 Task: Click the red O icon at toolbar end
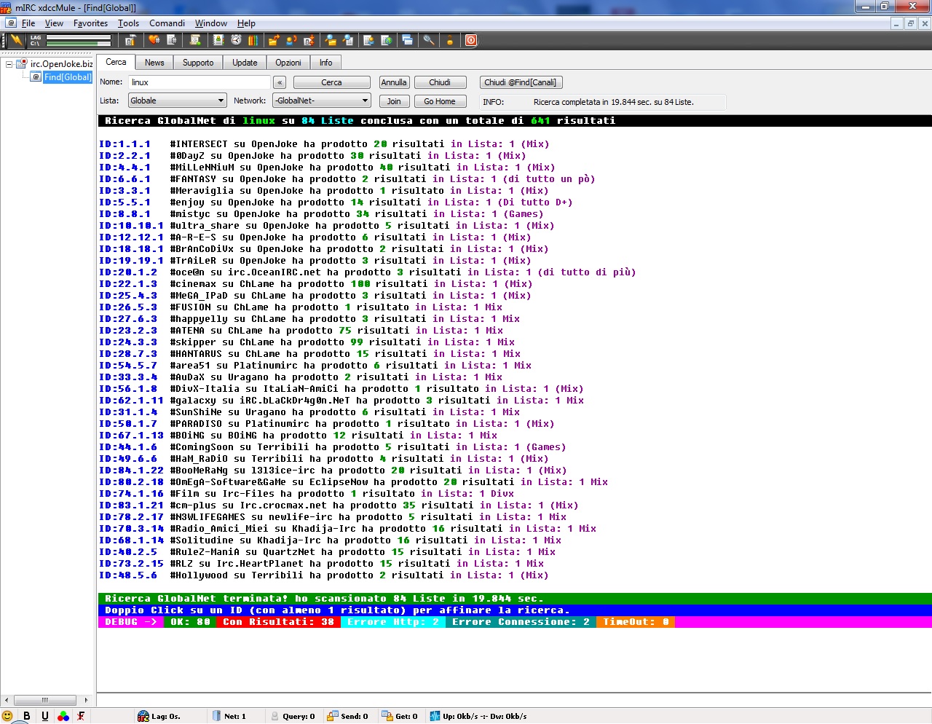[x=470, y=40]
